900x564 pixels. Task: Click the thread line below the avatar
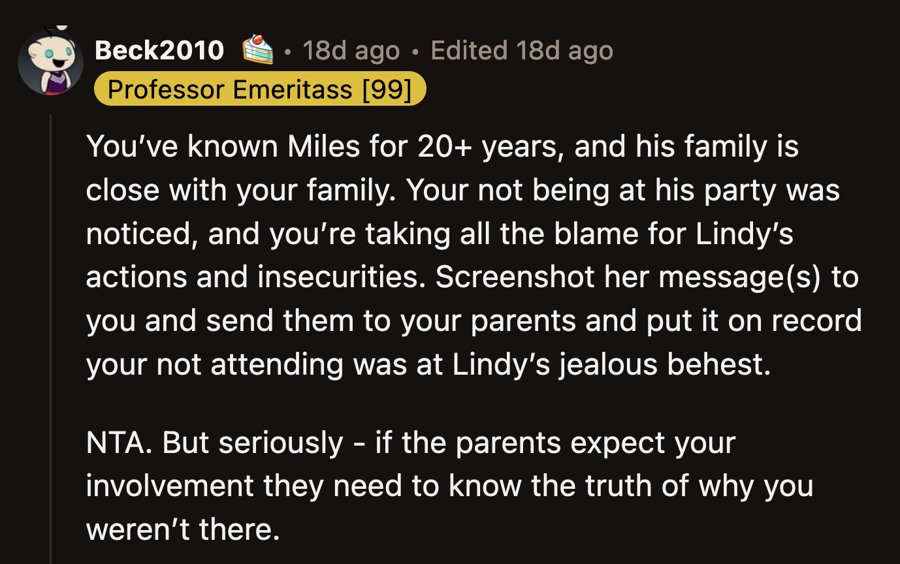52,261
